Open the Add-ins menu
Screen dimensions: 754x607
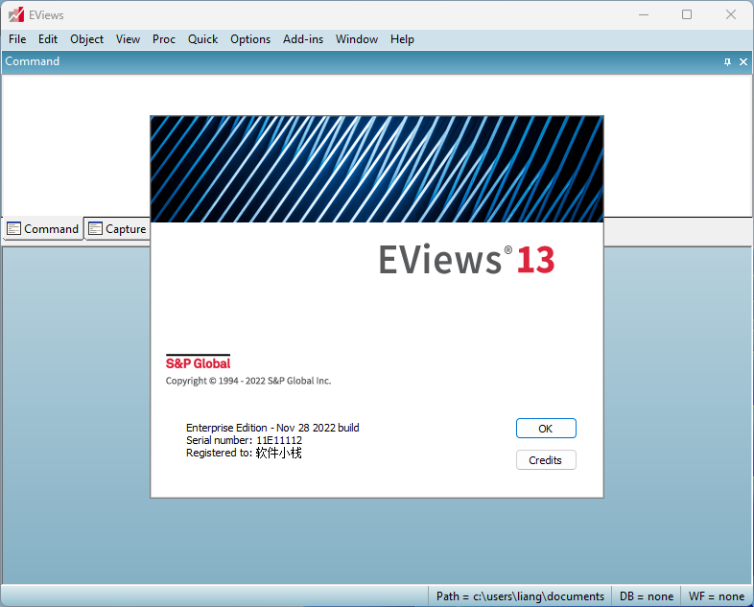click(x=303, y=39)
